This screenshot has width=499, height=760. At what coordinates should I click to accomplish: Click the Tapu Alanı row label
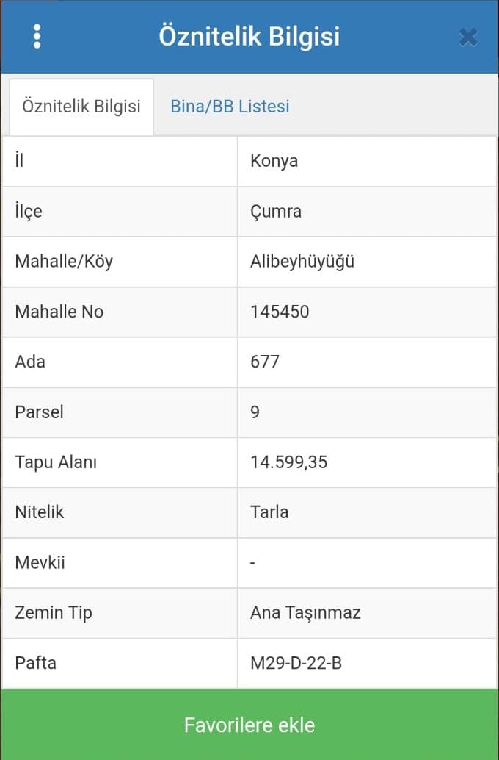tap(56, 462)
